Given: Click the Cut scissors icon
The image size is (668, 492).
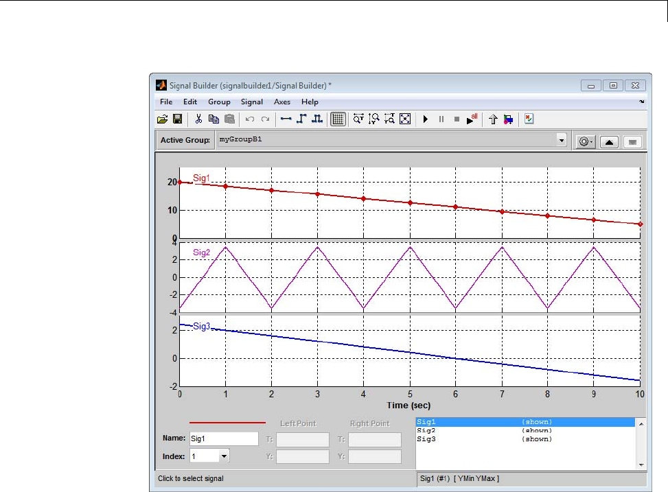Looking at the screenshot, I should pos(198,119).
